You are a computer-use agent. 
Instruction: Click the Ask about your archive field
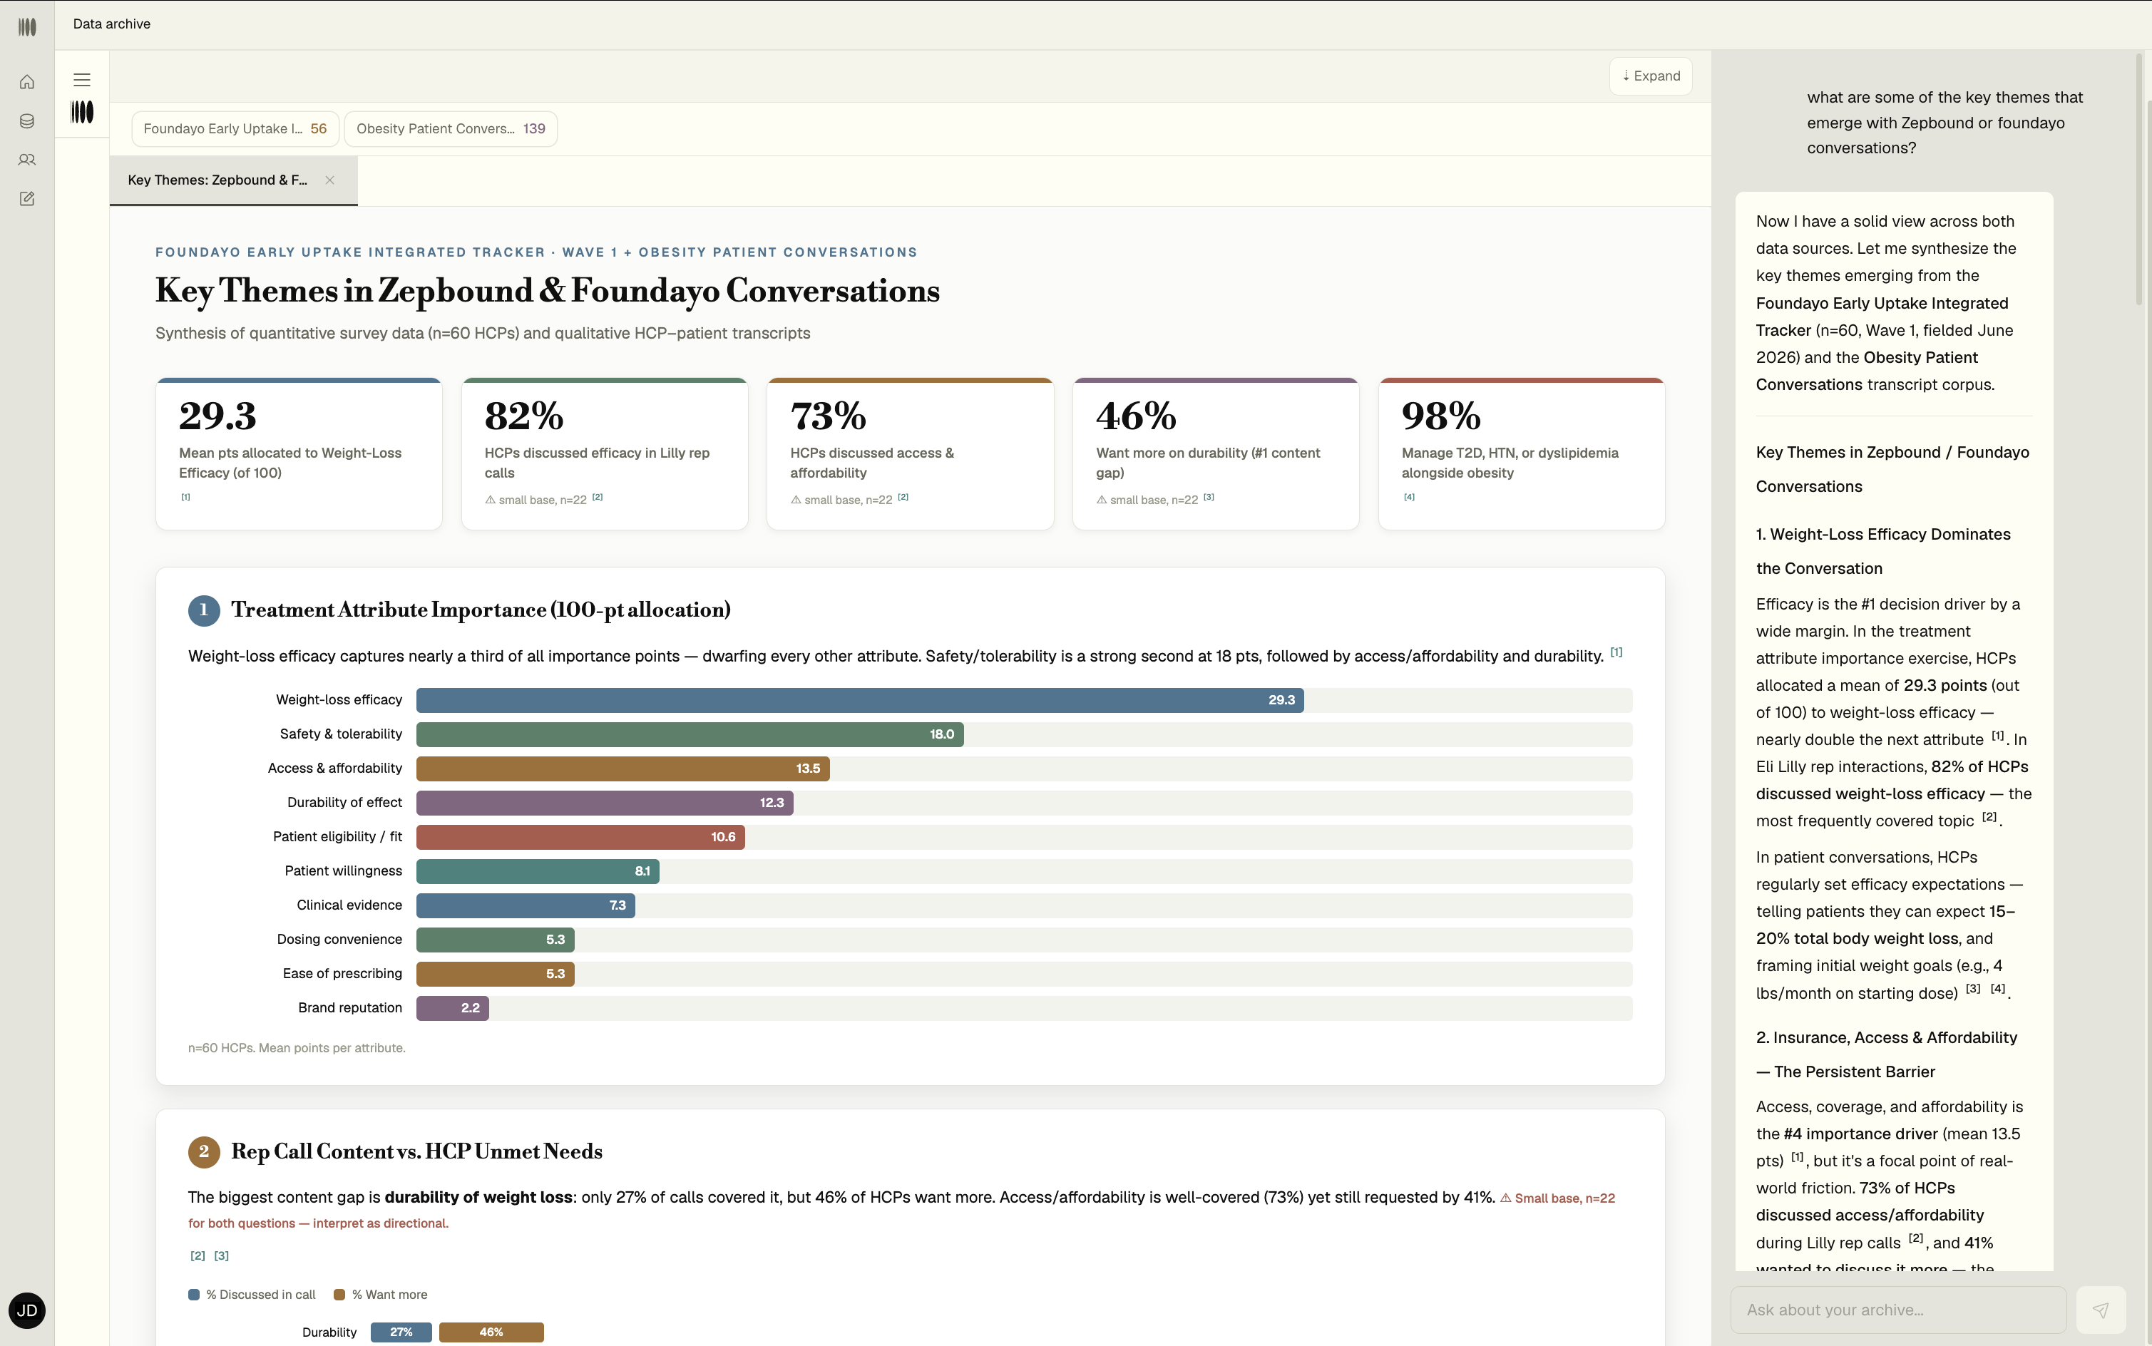click(1898, 1310)
